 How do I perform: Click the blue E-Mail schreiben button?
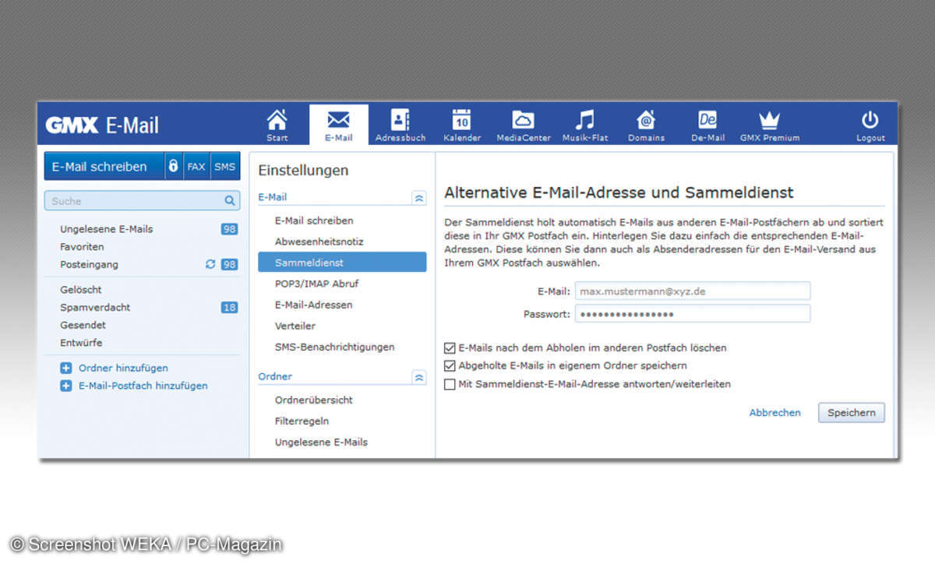(104, 166)
